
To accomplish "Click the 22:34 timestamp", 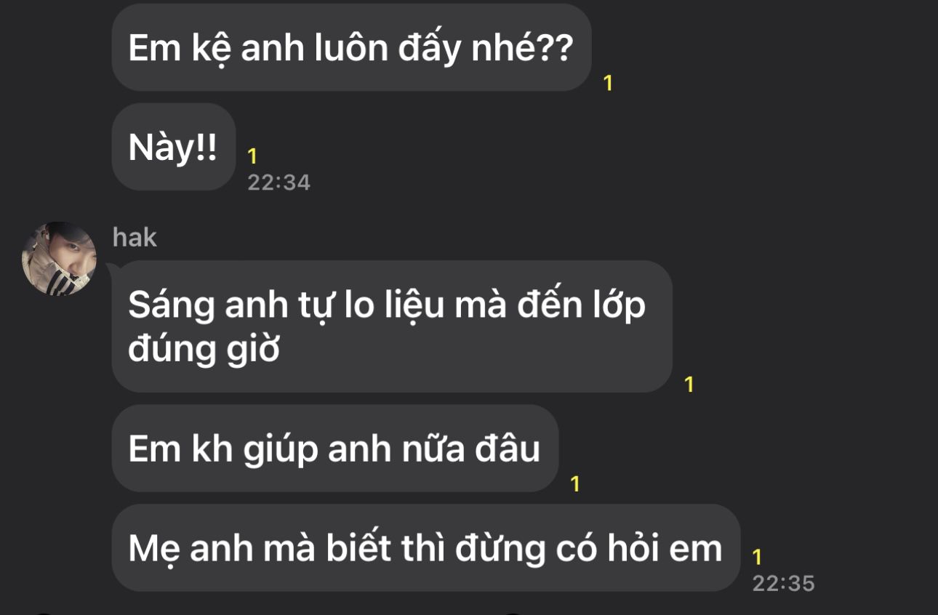I will click(x=278, y=182).
